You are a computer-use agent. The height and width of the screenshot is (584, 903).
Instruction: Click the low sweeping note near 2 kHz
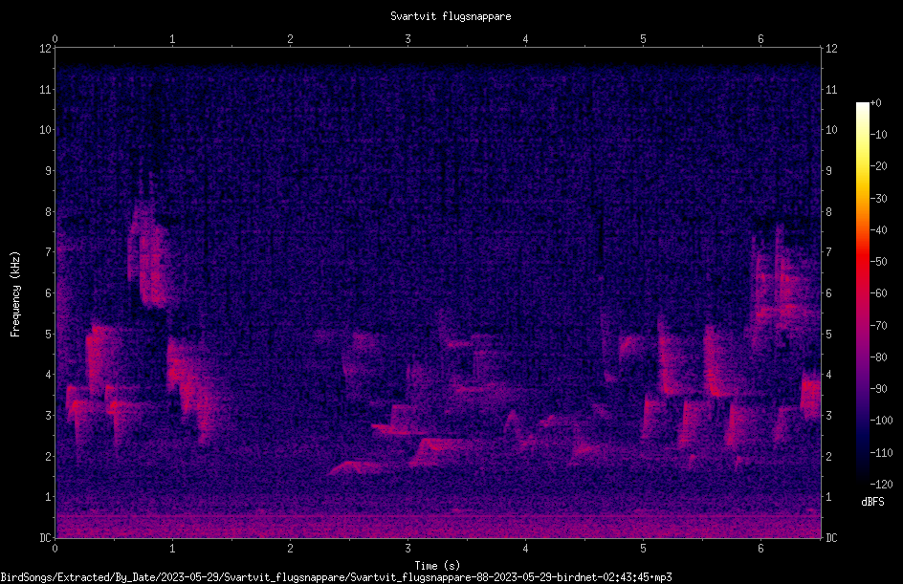(x=360, y=466)
